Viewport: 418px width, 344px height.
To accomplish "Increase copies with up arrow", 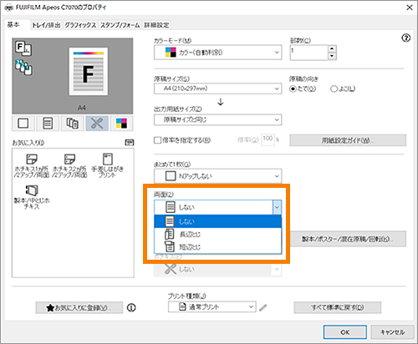I will pyautogui.click(x=332, y=49).
